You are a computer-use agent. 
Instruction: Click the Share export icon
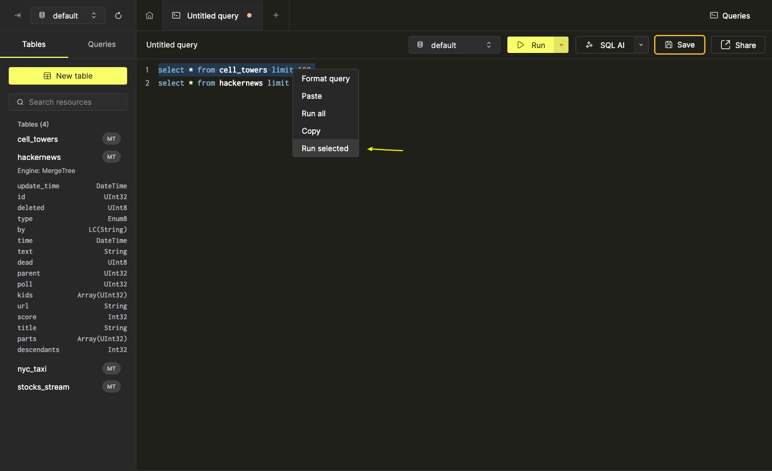[724, 45]
